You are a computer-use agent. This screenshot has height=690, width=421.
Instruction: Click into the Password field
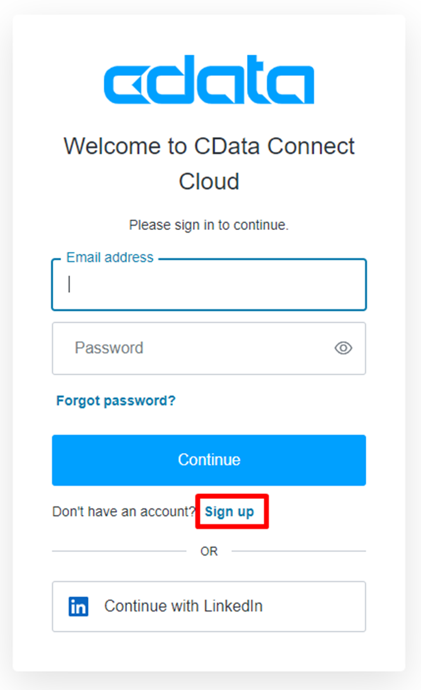[209, 349]
